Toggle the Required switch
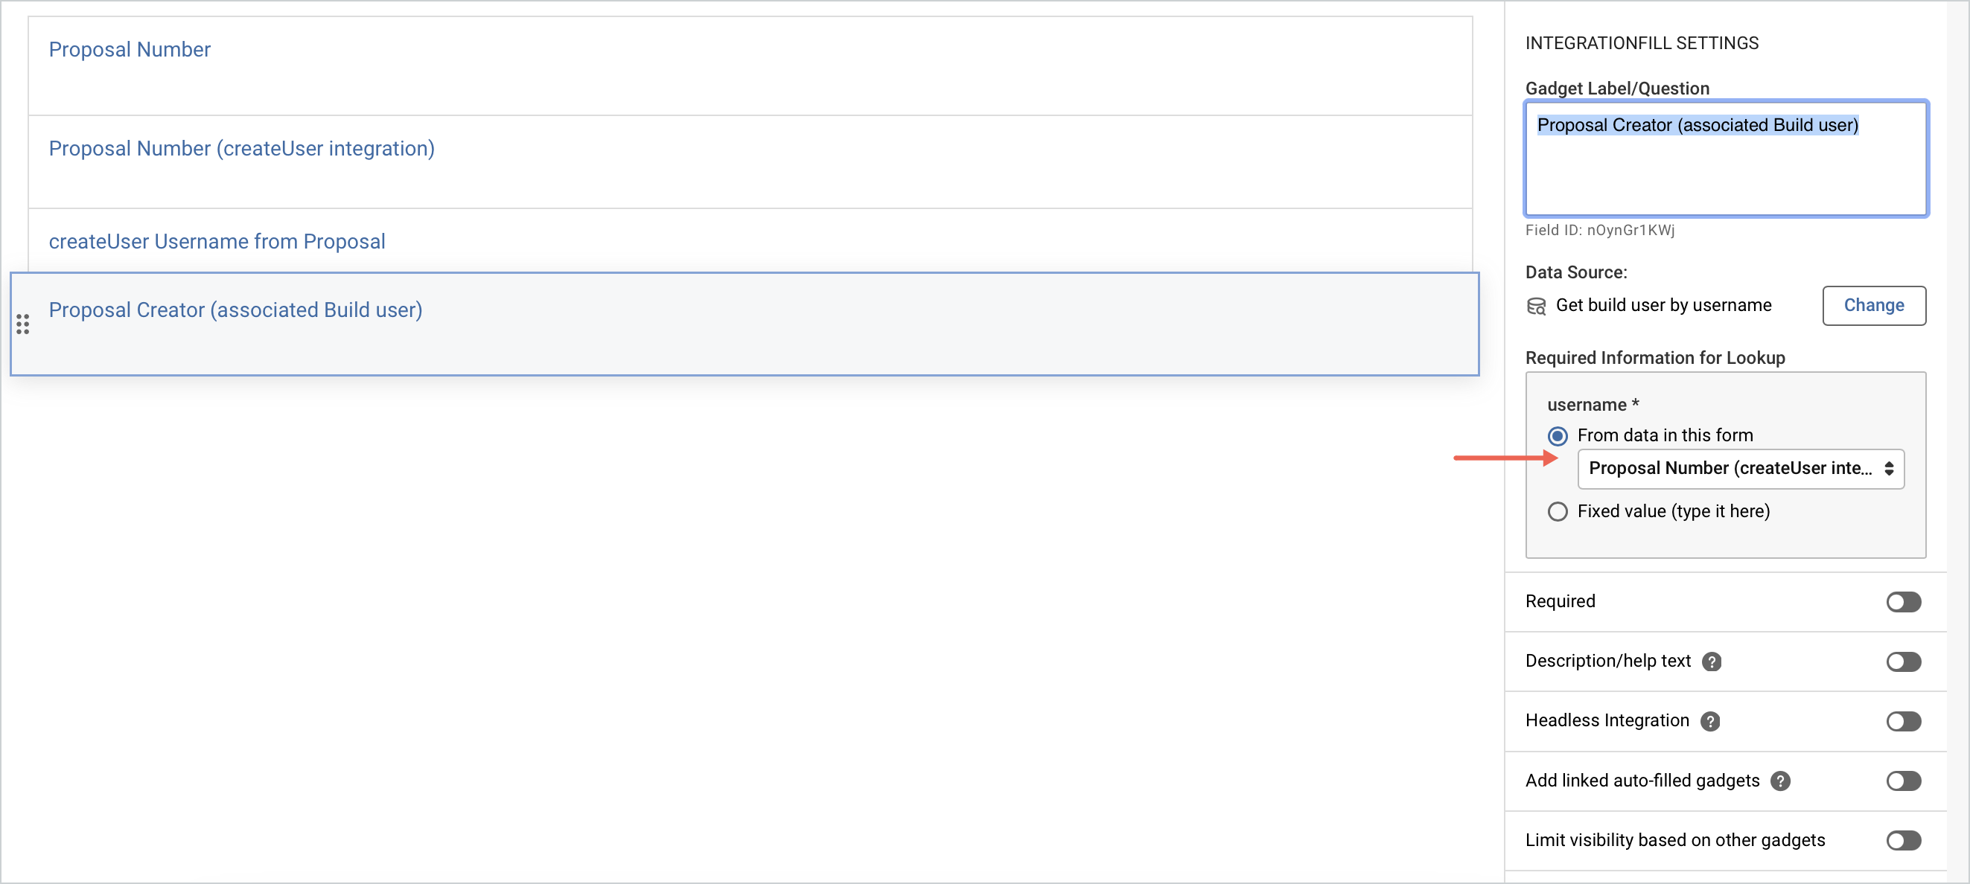The image size is (1970, 884). point(1904,602)
